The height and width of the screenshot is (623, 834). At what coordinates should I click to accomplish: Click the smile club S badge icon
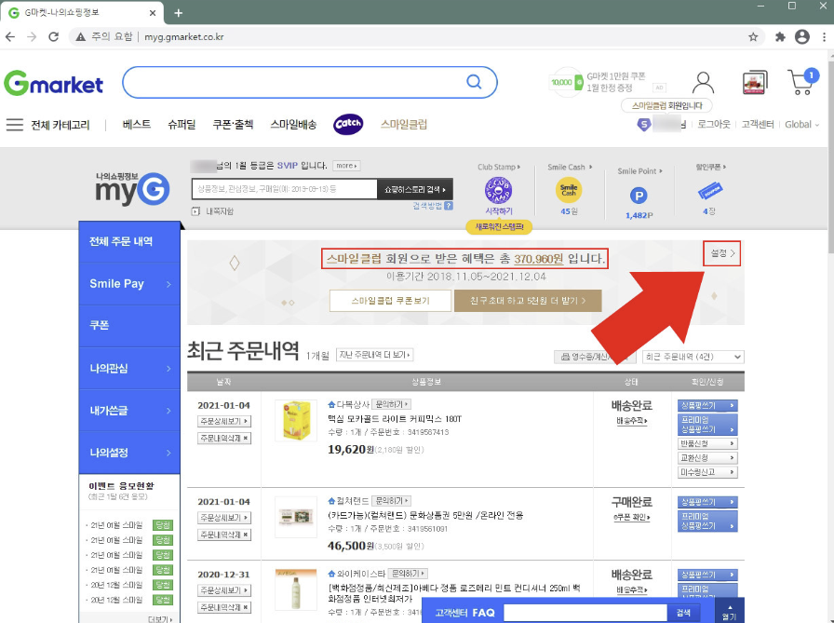[x=643, y=125]
